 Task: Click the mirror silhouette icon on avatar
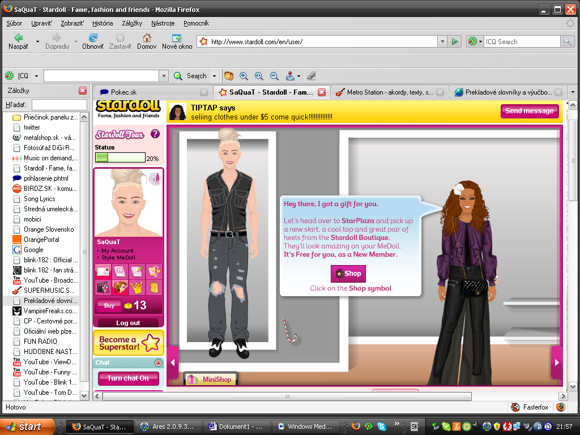coord(155,180)
